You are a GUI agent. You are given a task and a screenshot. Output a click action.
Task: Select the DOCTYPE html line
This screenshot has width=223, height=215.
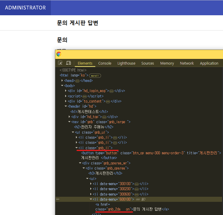tap(73, 70)
